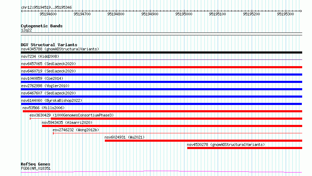Click the right arrowhead of the ruler
Screen dimensions: 312x176
pyautogui.click(x=301, y=11)
